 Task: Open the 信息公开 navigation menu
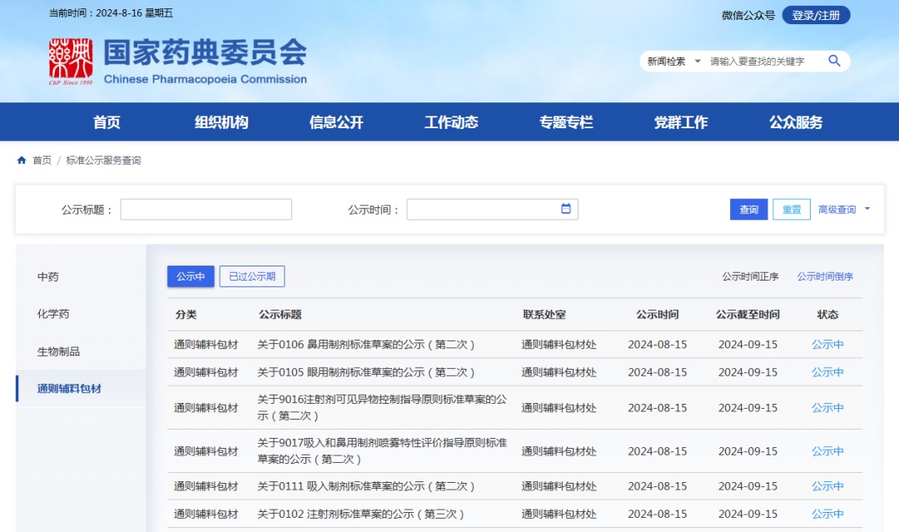(336, 122)
